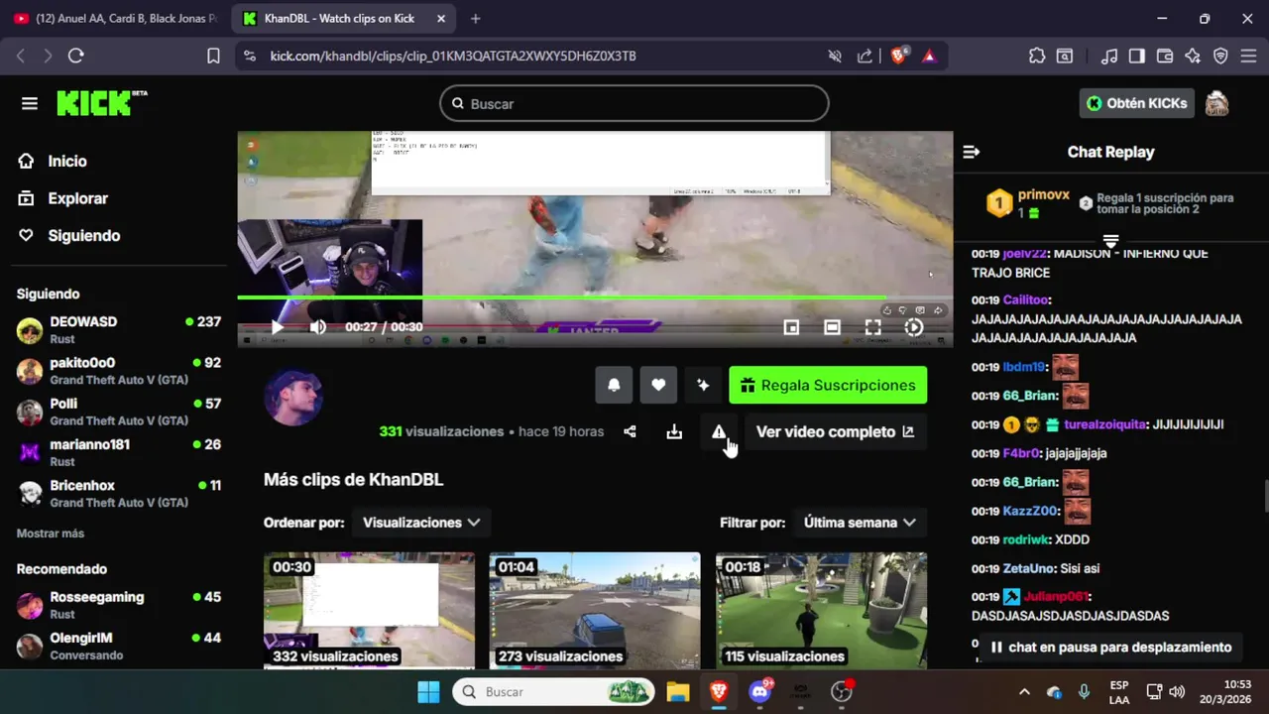
Task: Report this clip with warning icon
Action: (719, 431)
